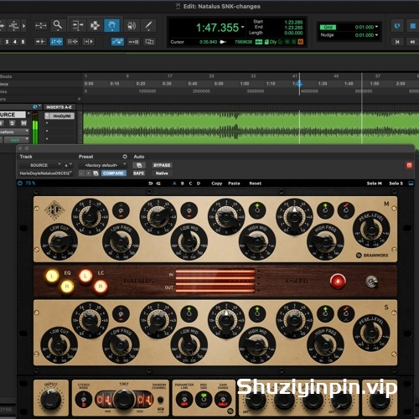419x419 pixels.
Task: Select the Selector tool icon
Action: click(x=95, y=26)
